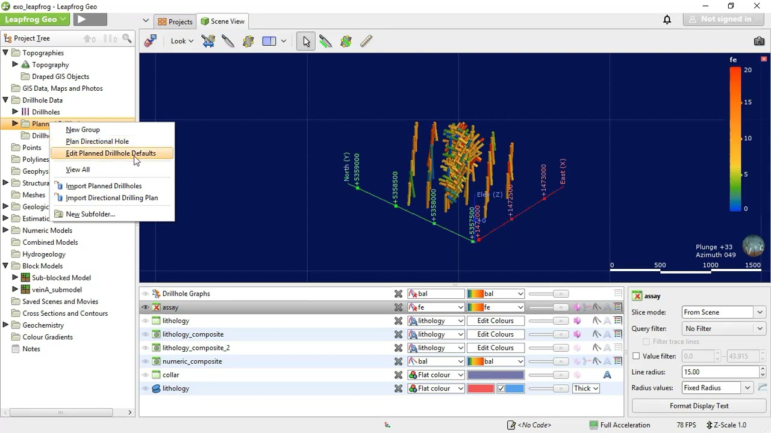Viewport: 771px width, 433px height.
Task: Choose Import Planned Drillholes menu entry
Action: point(104,186)
